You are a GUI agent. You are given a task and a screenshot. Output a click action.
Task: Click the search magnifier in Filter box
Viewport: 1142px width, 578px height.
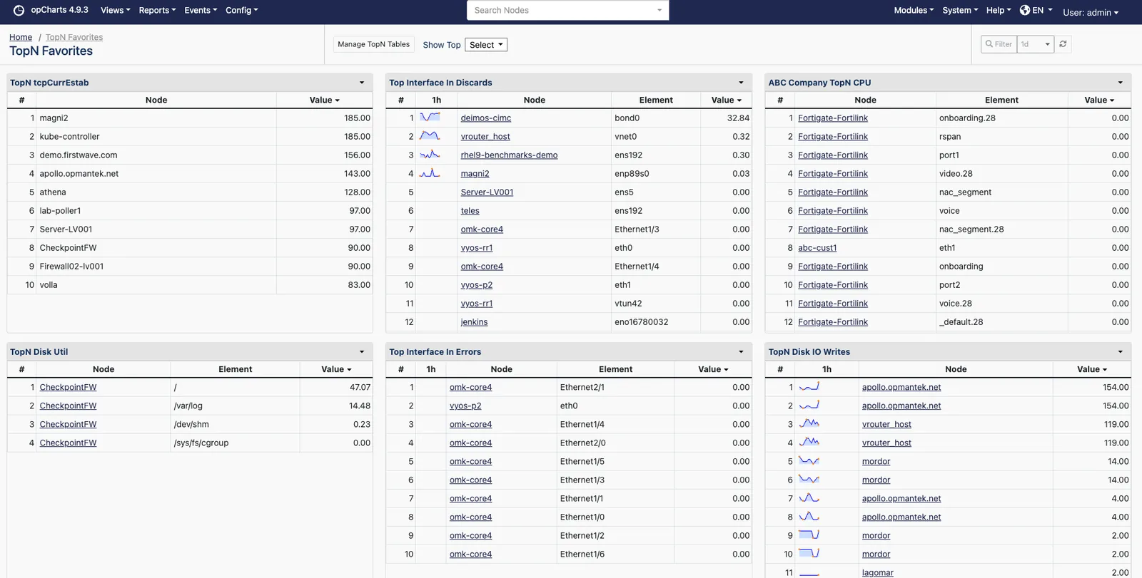click(x=989, y=44)
